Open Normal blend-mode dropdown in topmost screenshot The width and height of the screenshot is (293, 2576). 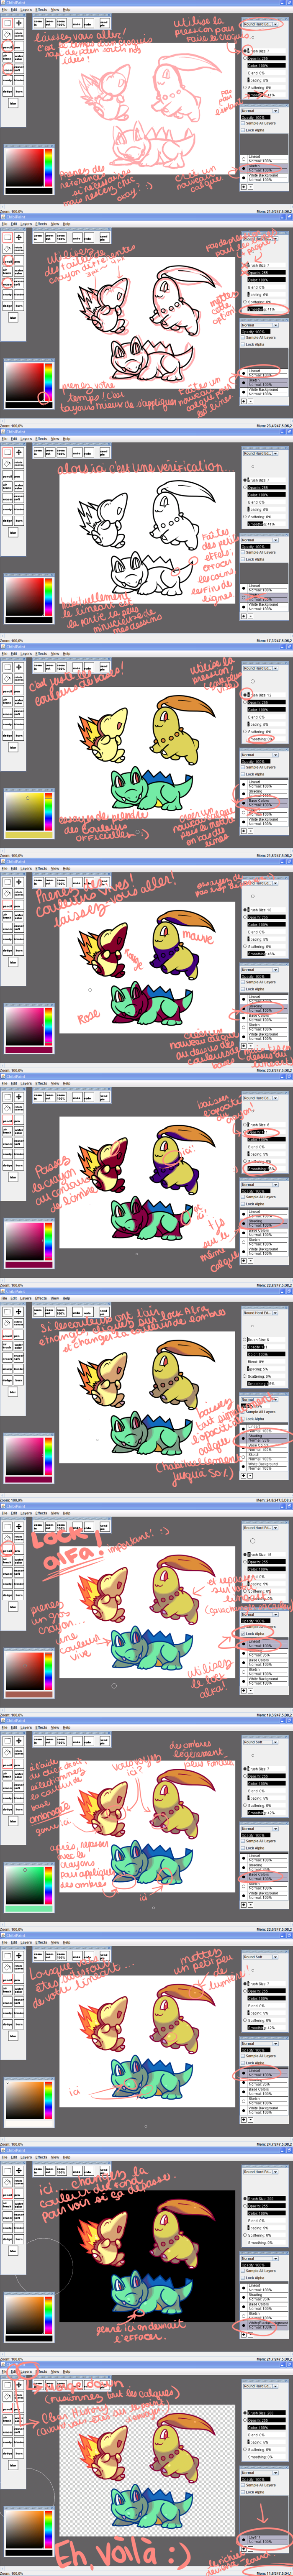pos(260,111)
